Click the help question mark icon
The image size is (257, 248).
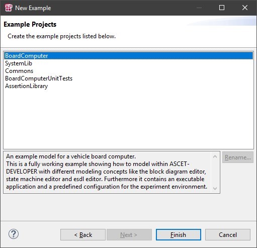pyautogui.click(x=14, y=234)
